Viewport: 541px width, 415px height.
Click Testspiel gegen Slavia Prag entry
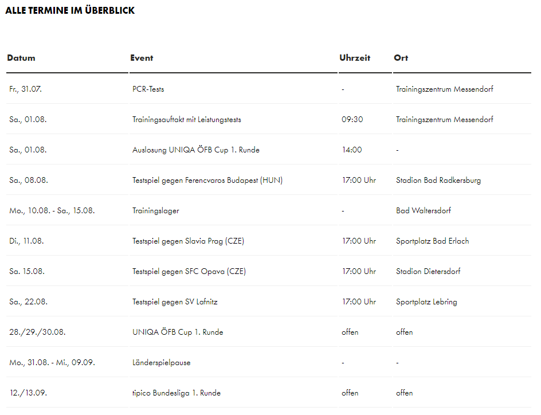coord(188,241)
